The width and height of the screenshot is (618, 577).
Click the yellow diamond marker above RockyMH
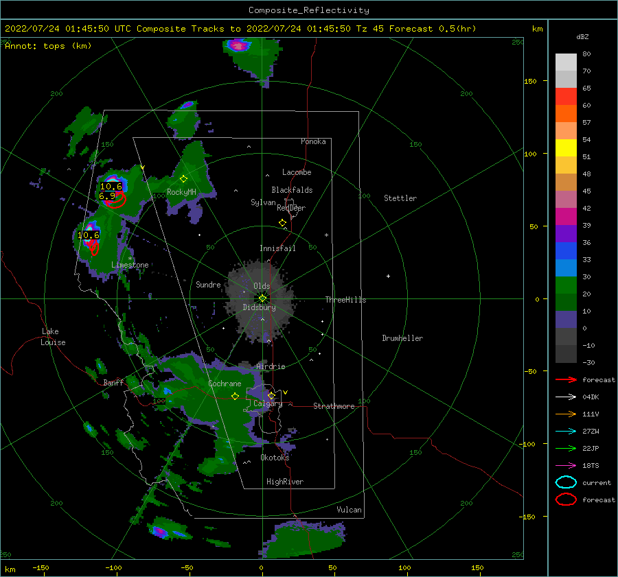(x=183, y=179)
